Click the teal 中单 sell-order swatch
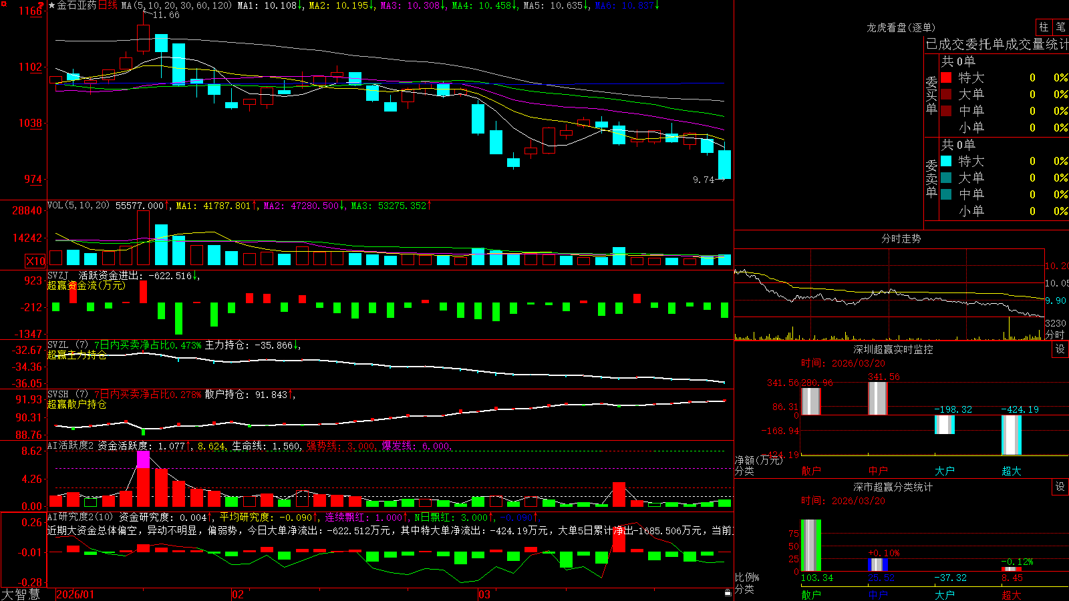Viewport: 1069px width, 601px height. pos(946,194)
